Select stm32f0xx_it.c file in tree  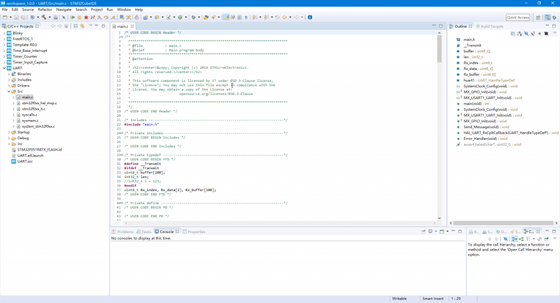coord(33,109)
